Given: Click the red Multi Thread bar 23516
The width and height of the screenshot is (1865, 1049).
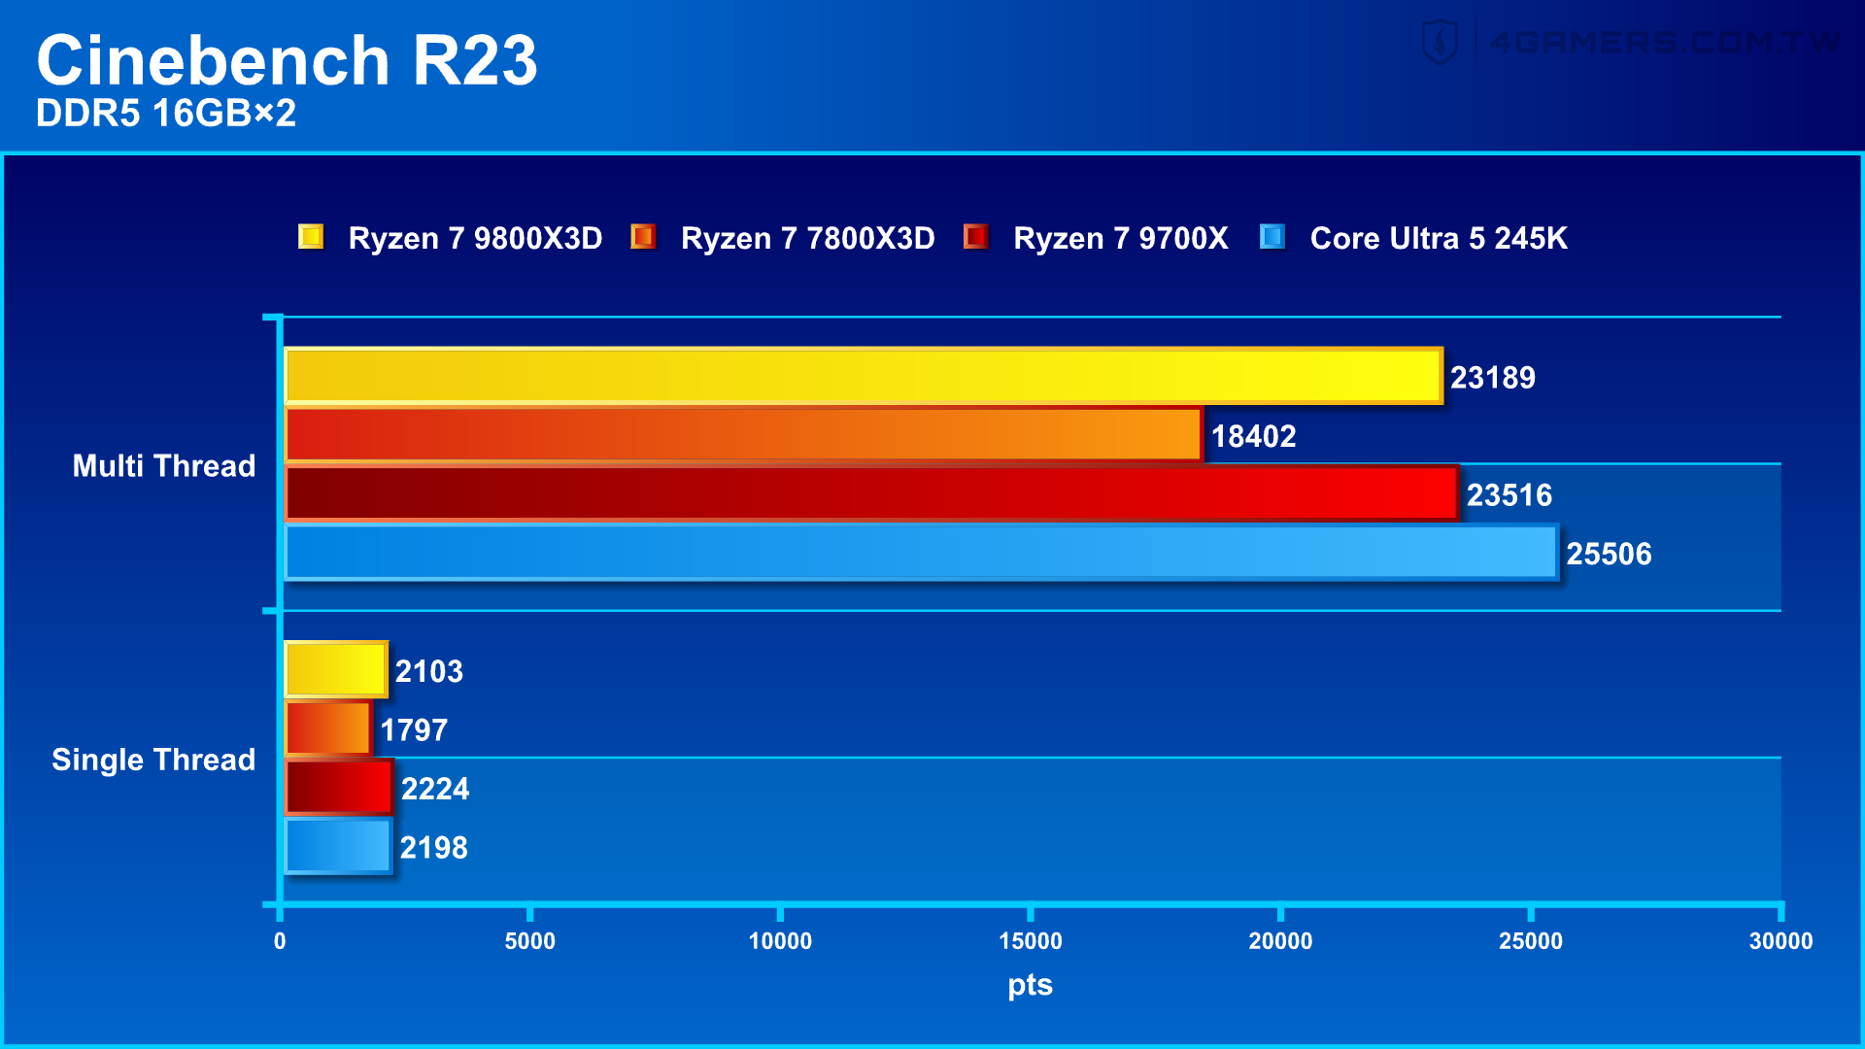Looking at the screenshot, I should [x=872, y=493].
